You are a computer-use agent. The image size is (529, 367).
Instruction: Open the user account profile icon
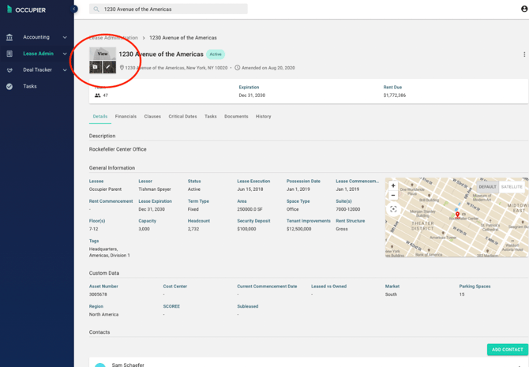[523, 9]
